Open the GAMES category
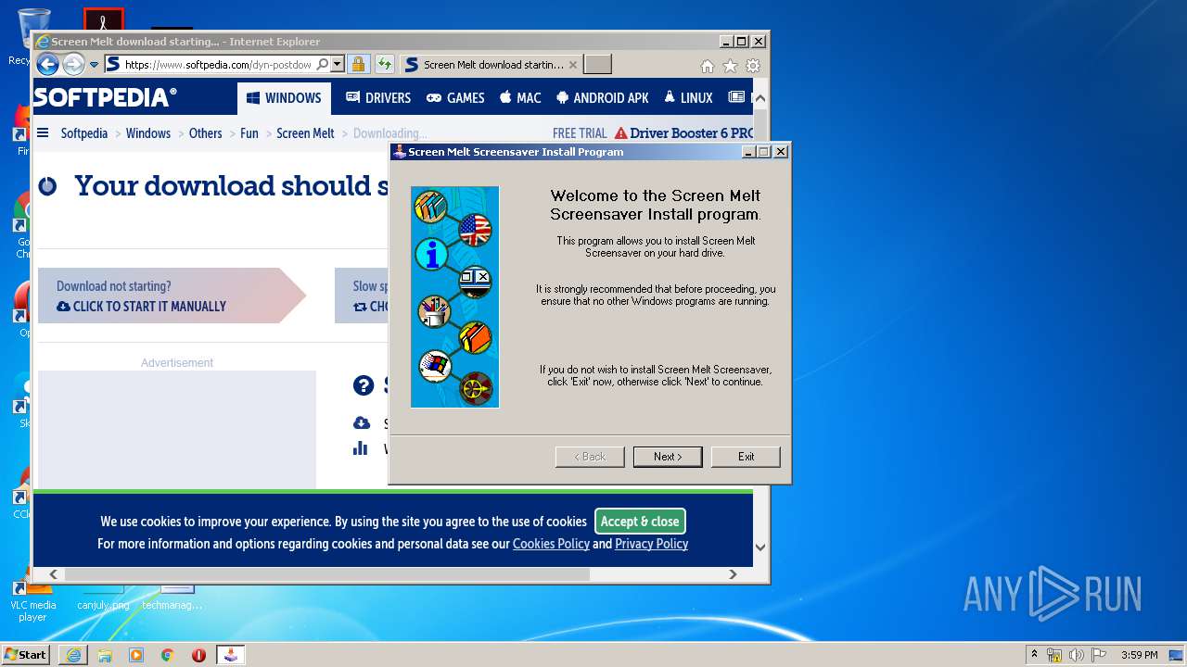This screenshot has width=1187, height=667. tap(455, 97)
